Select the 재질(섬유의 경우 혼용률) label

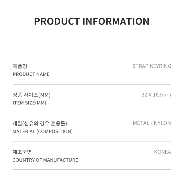[40, 123]
